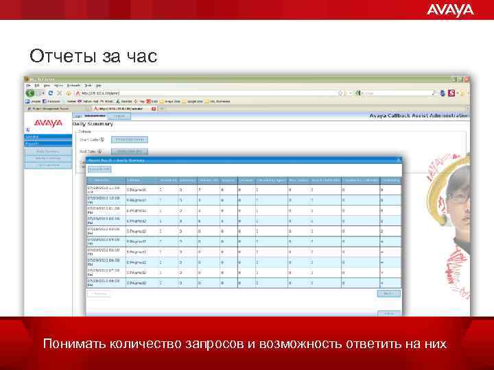Open a new browser tab
The image size is (494, 370).
point(162,108)
